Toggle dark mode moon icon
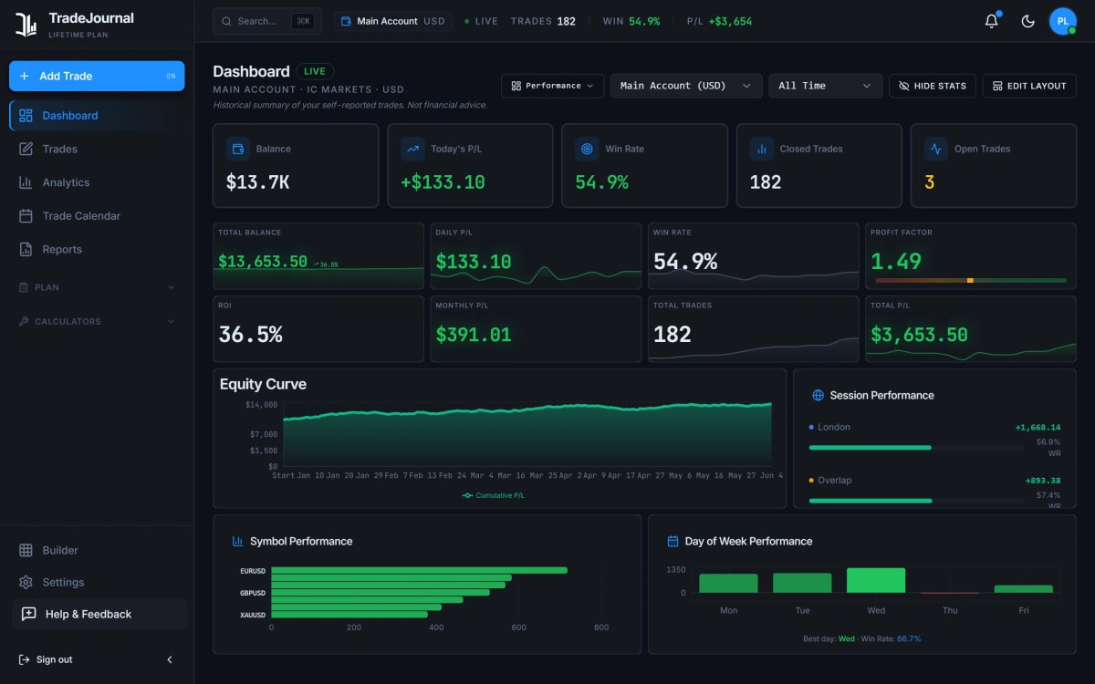 click(x=1027, y=21)
